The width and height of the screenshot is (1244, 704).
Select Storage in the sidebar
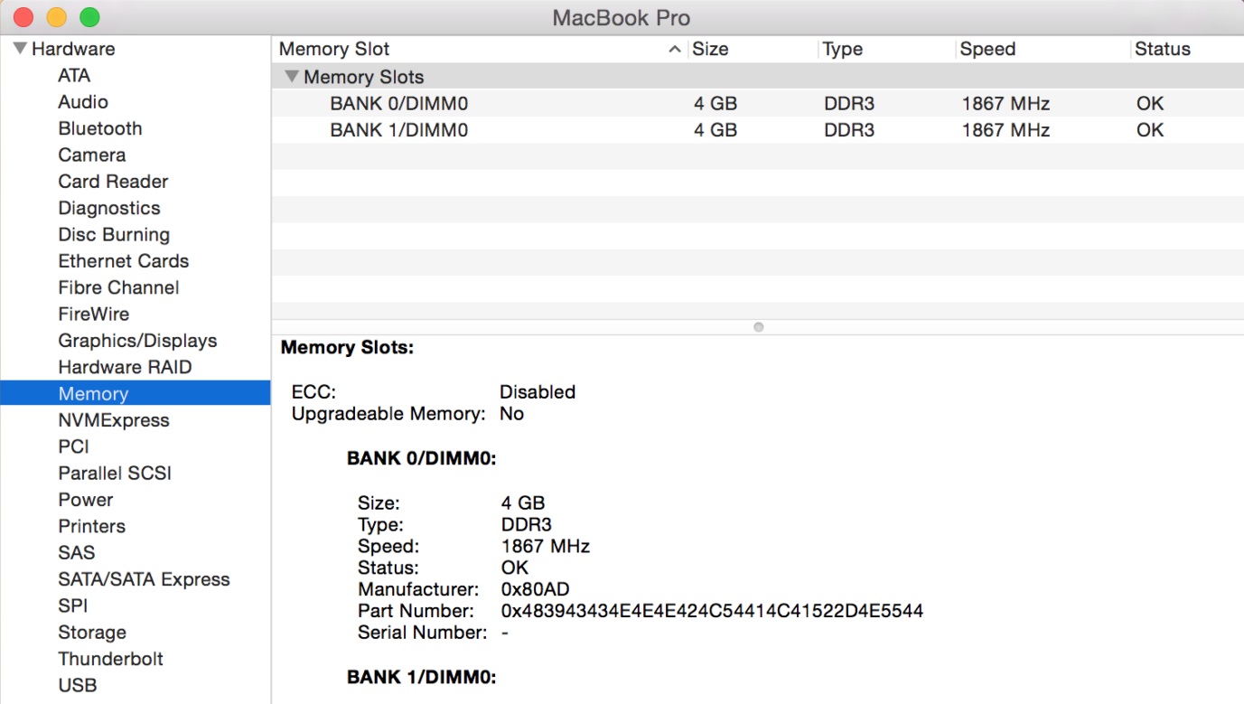[x=92, y=633]
